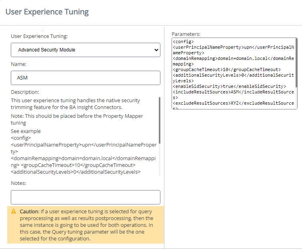
Task: Click the Description label
Action: click(x=25, y=92)
